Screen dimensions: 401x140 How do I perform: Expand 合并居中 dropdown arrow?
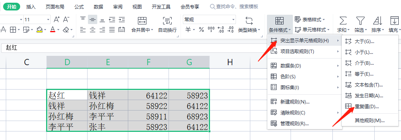[x=152, y=30]
